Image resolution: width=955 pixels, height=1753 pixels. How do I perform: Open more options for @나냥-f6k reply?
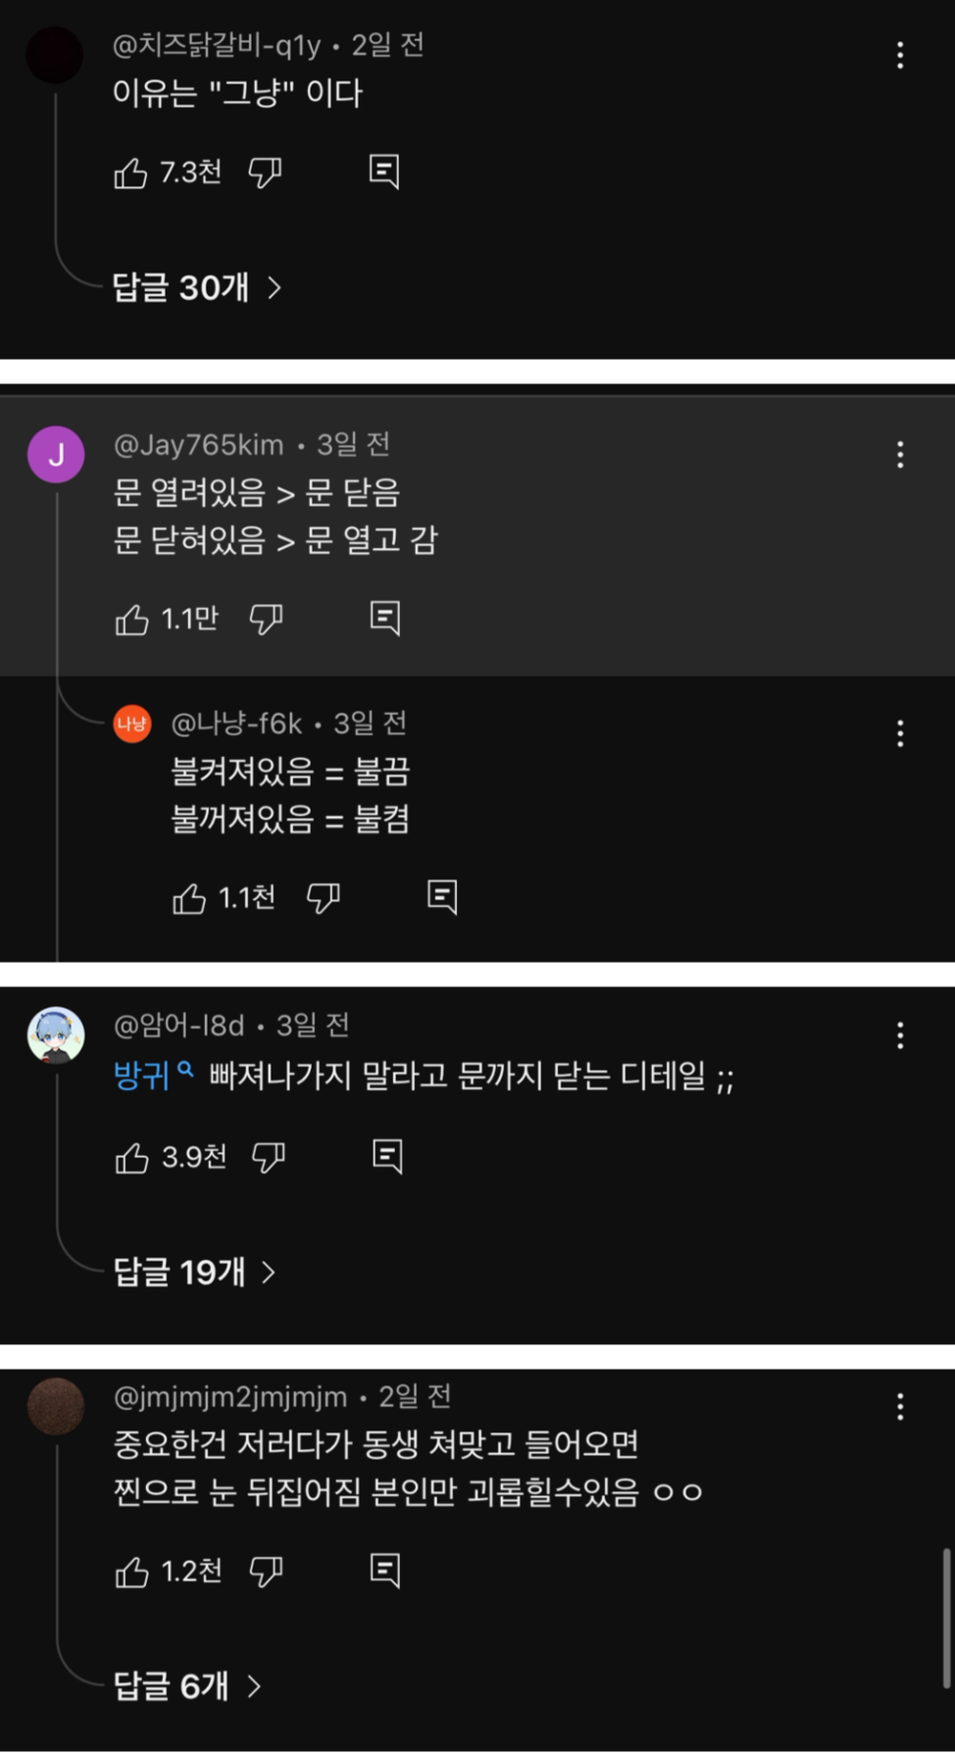tap(899, 733)
